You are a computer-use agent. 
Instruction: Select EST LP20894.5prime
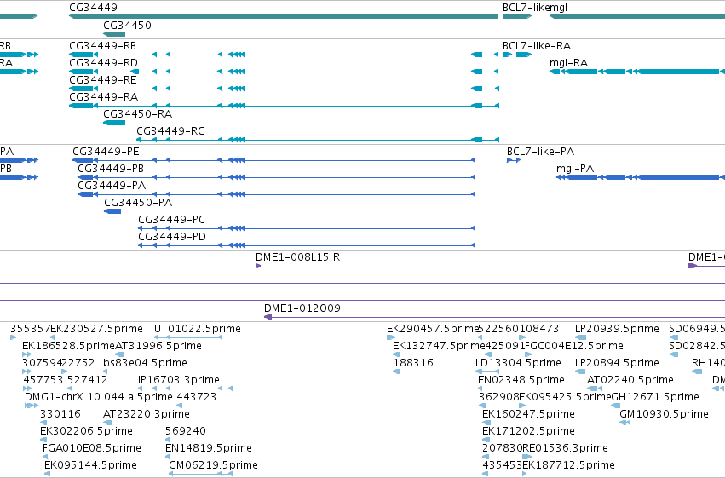click(x=617, y=363)
